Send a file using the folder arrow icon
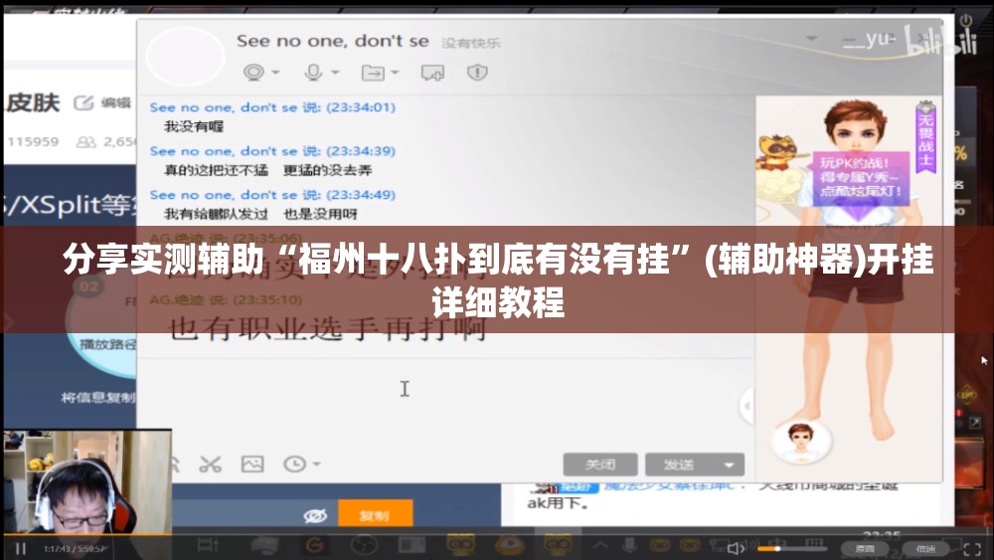The image size is (994, 560). pos(373,73)
